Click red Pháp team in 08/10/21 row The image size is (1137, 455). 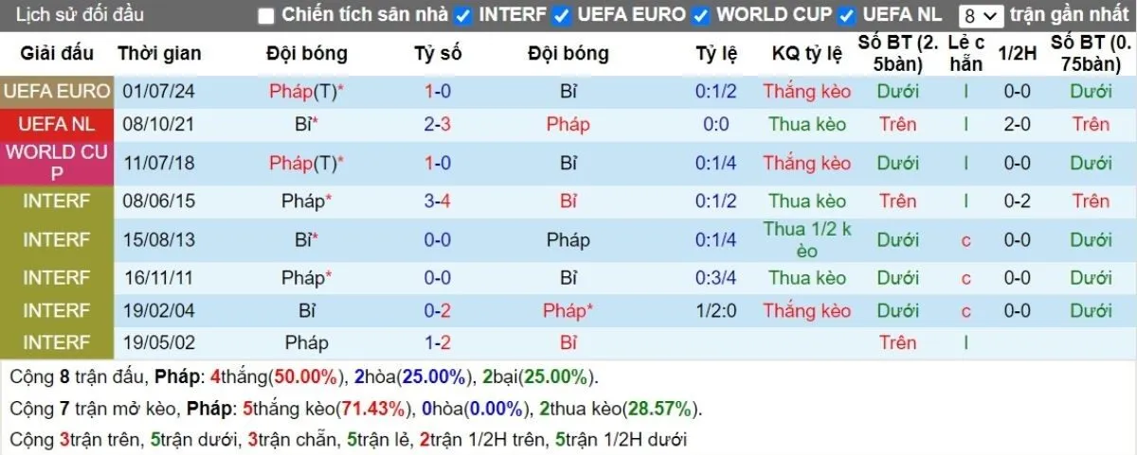point(568,124)
